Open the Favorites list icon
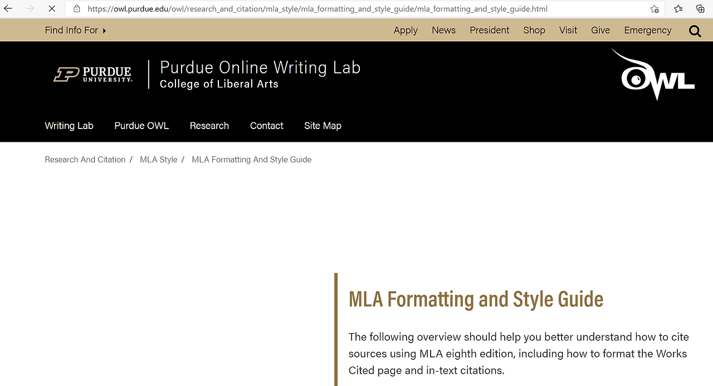 (x=678, y=9)
